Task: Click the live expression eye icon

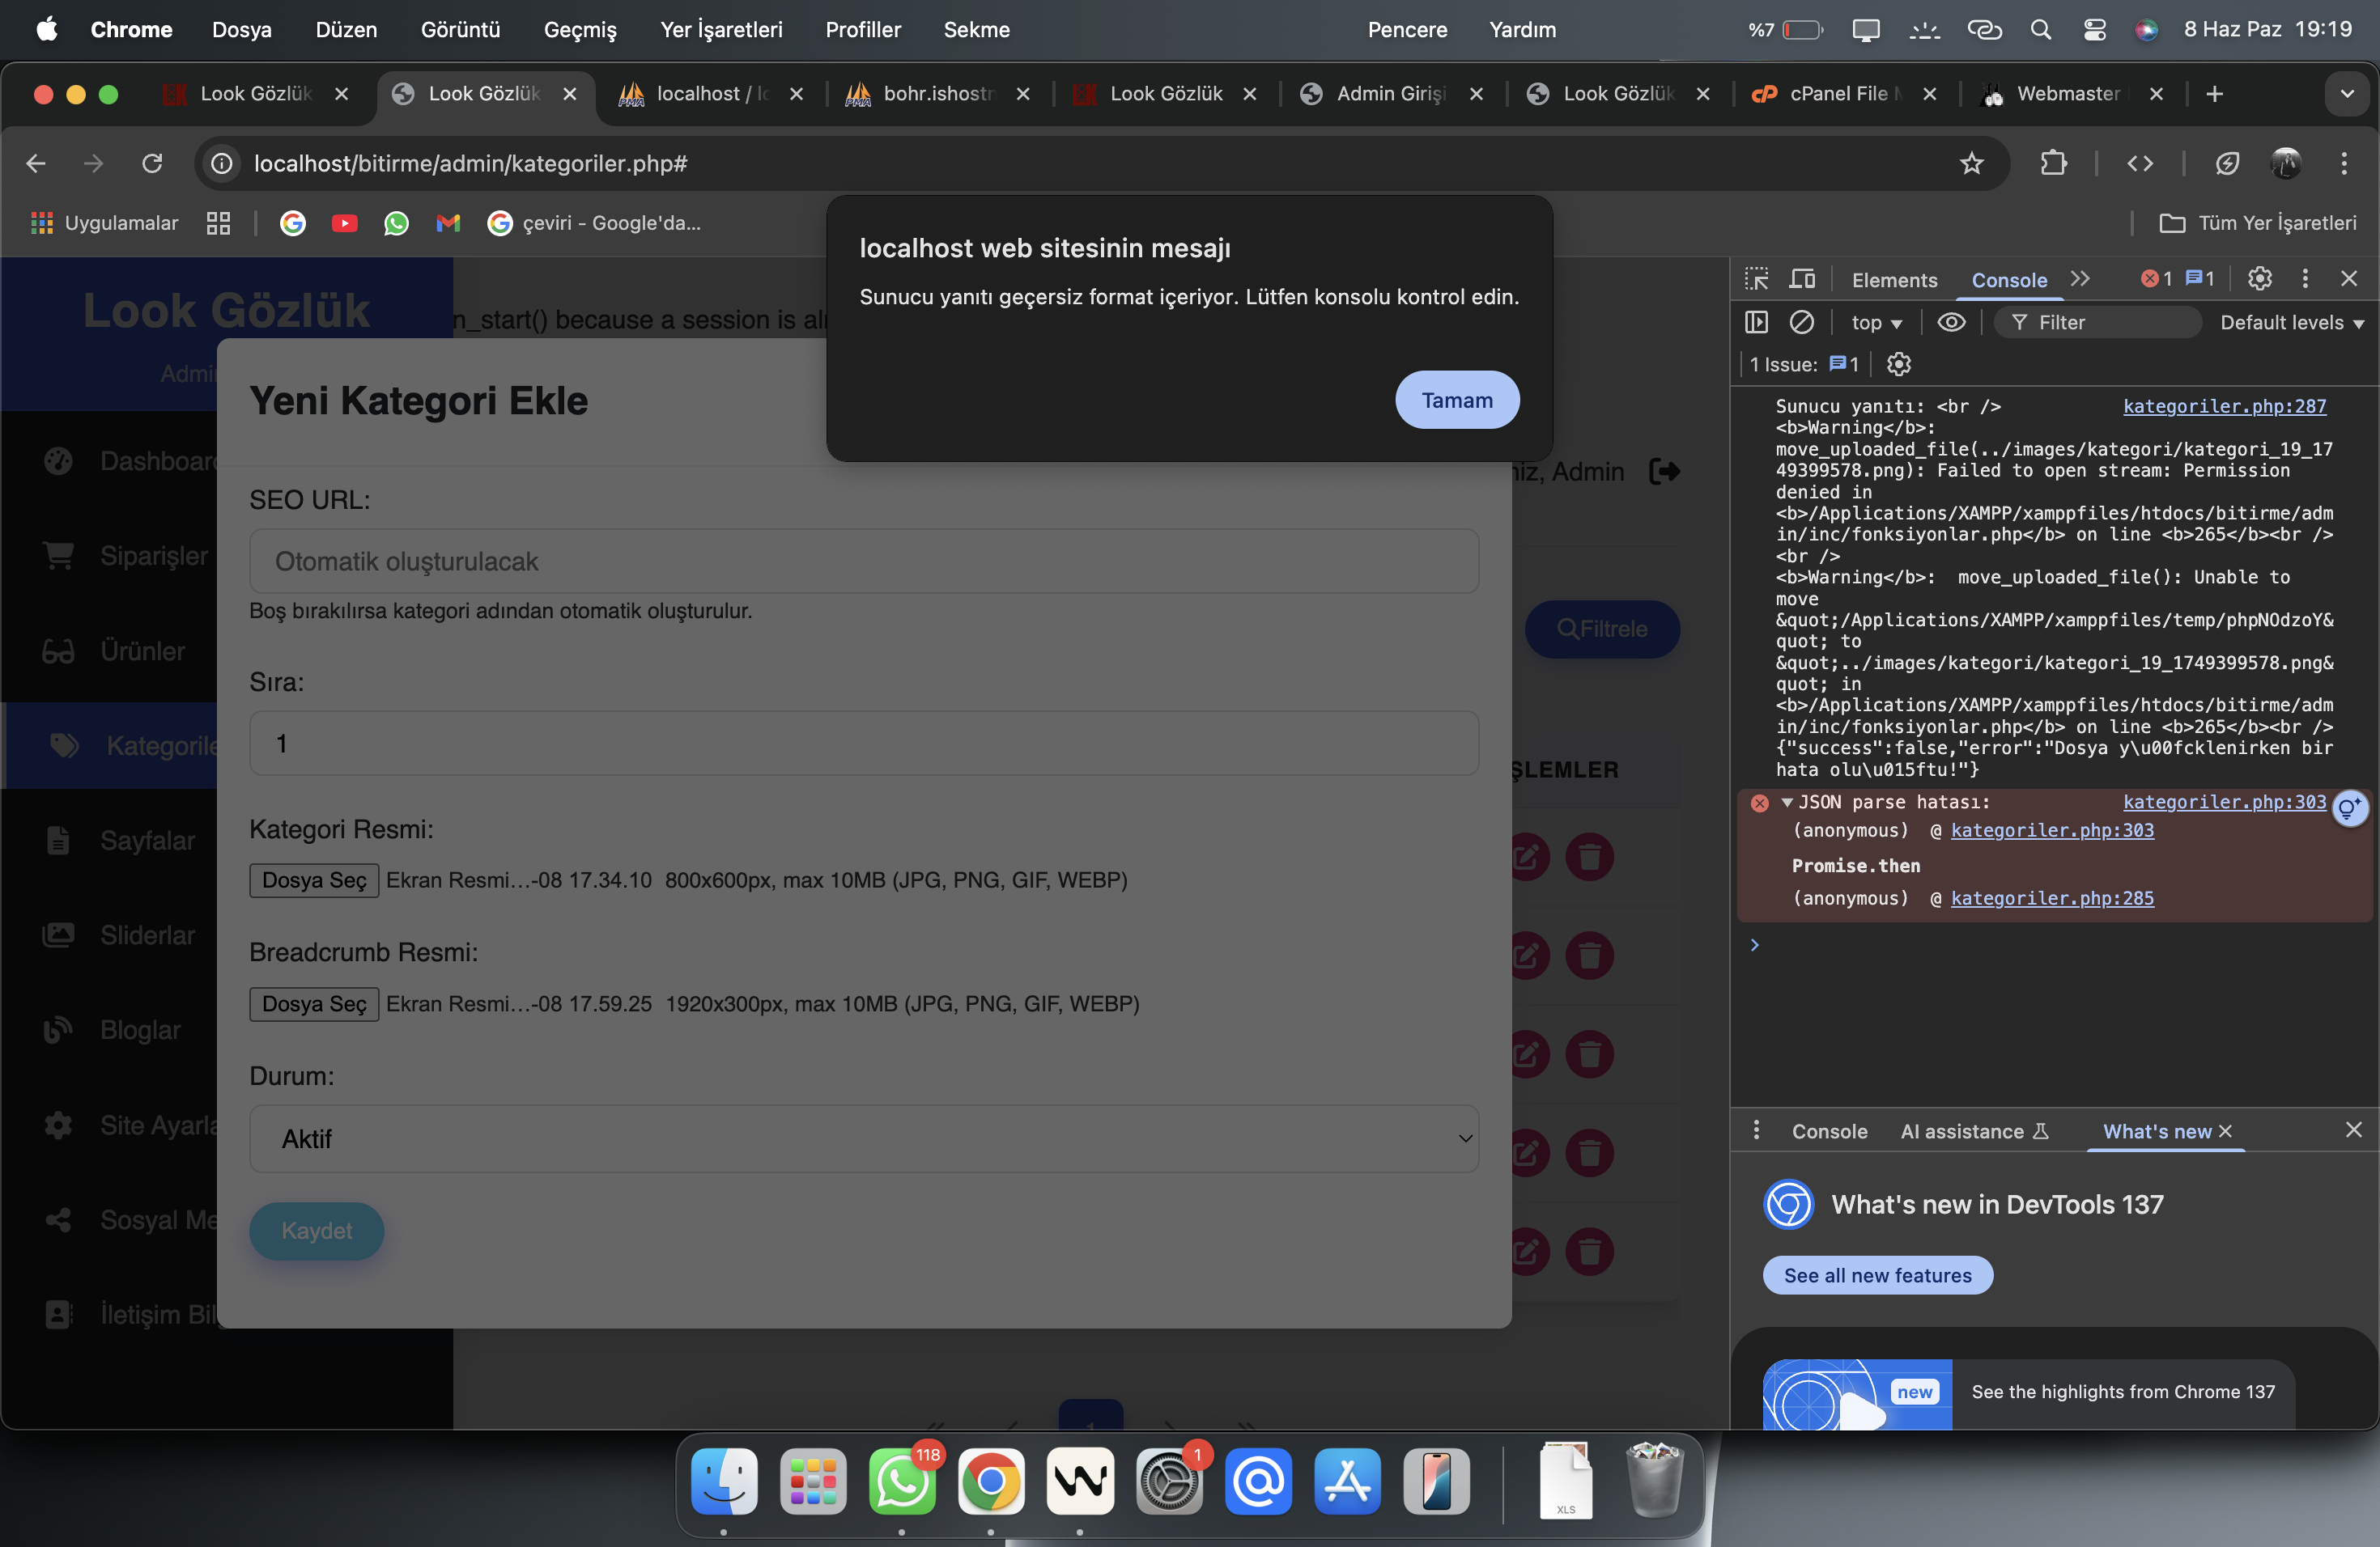Action: pos(1951,322)
